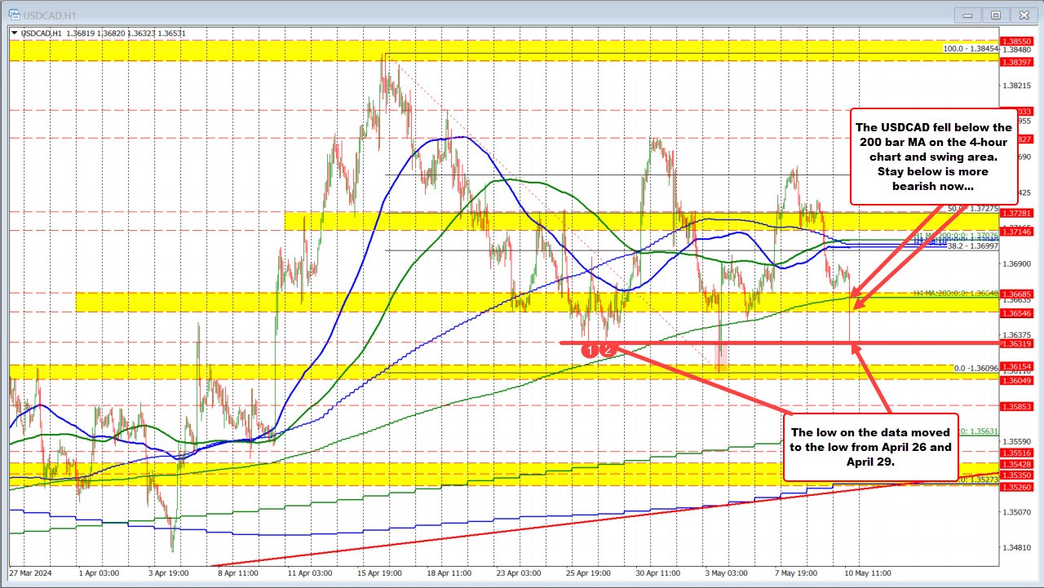Select the 1.35260 price axis label
This screenshot has width=1044, height=588.
click(x=1019, y=487)
